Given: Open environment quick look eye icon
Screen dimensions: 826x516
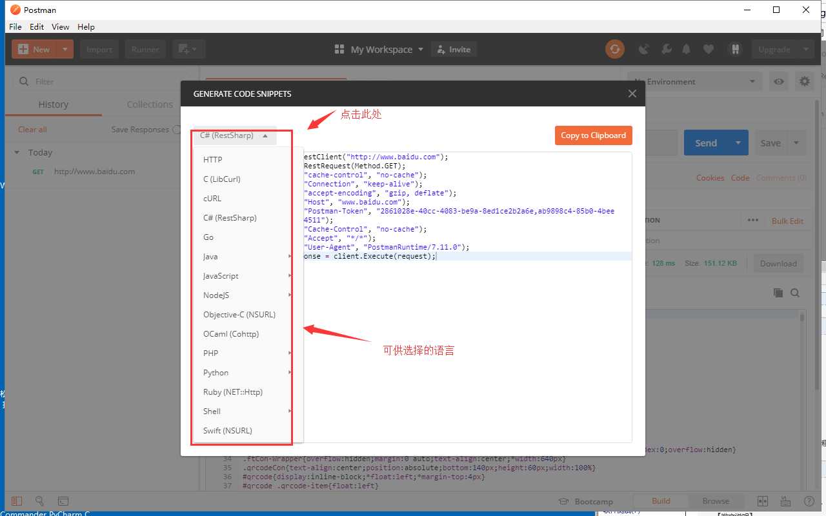Looking at the screenshot, I should tap(780, 81).
